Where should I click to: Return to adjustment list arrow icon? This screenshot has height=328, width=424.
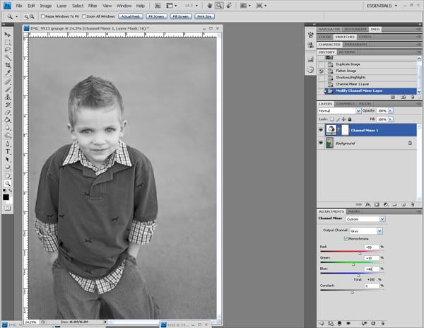tap(322, 323)
